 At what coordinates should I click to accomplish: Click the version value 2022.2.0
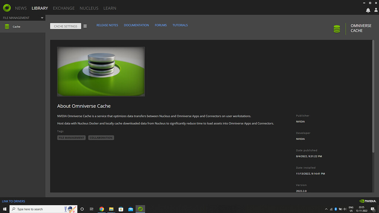point(301,191)
